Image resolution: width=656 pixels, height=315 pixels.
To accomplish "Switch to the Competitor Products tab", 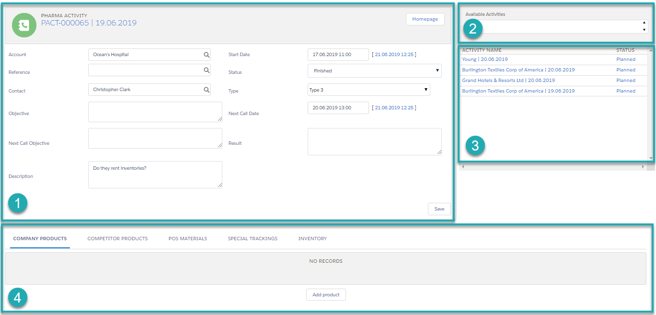I will coord(117,239).
